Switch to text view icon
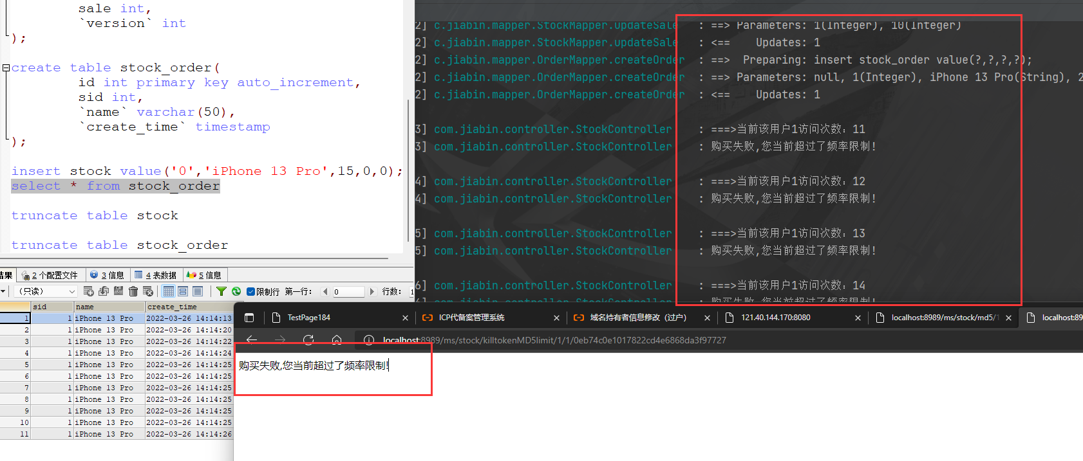 pyautogui.click(x=198, y=291)
